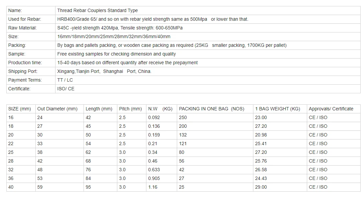Click the 'Packing:' row label
The image size is (363, 197).
(x=31, y=45)
